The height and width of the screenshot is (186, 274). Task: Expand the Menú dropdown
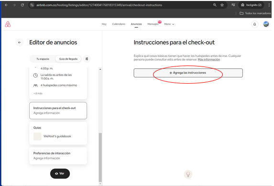pos(169,24)
